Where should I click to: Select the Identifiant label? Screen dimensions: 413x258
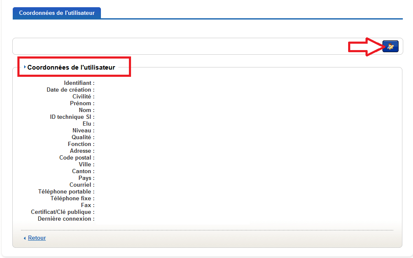(79, 83)
